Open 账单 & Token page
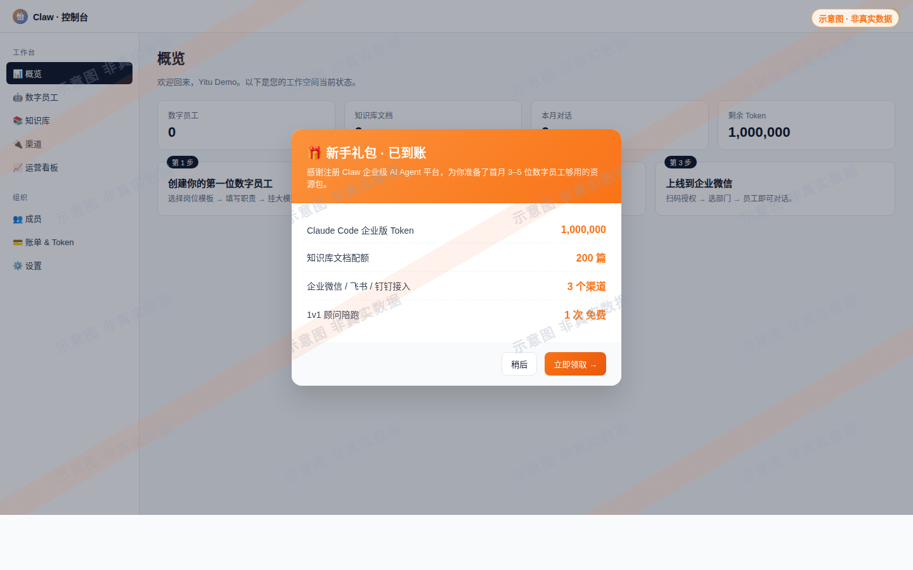The width and height of the screenshot is (913, 570). pos(69,242)
